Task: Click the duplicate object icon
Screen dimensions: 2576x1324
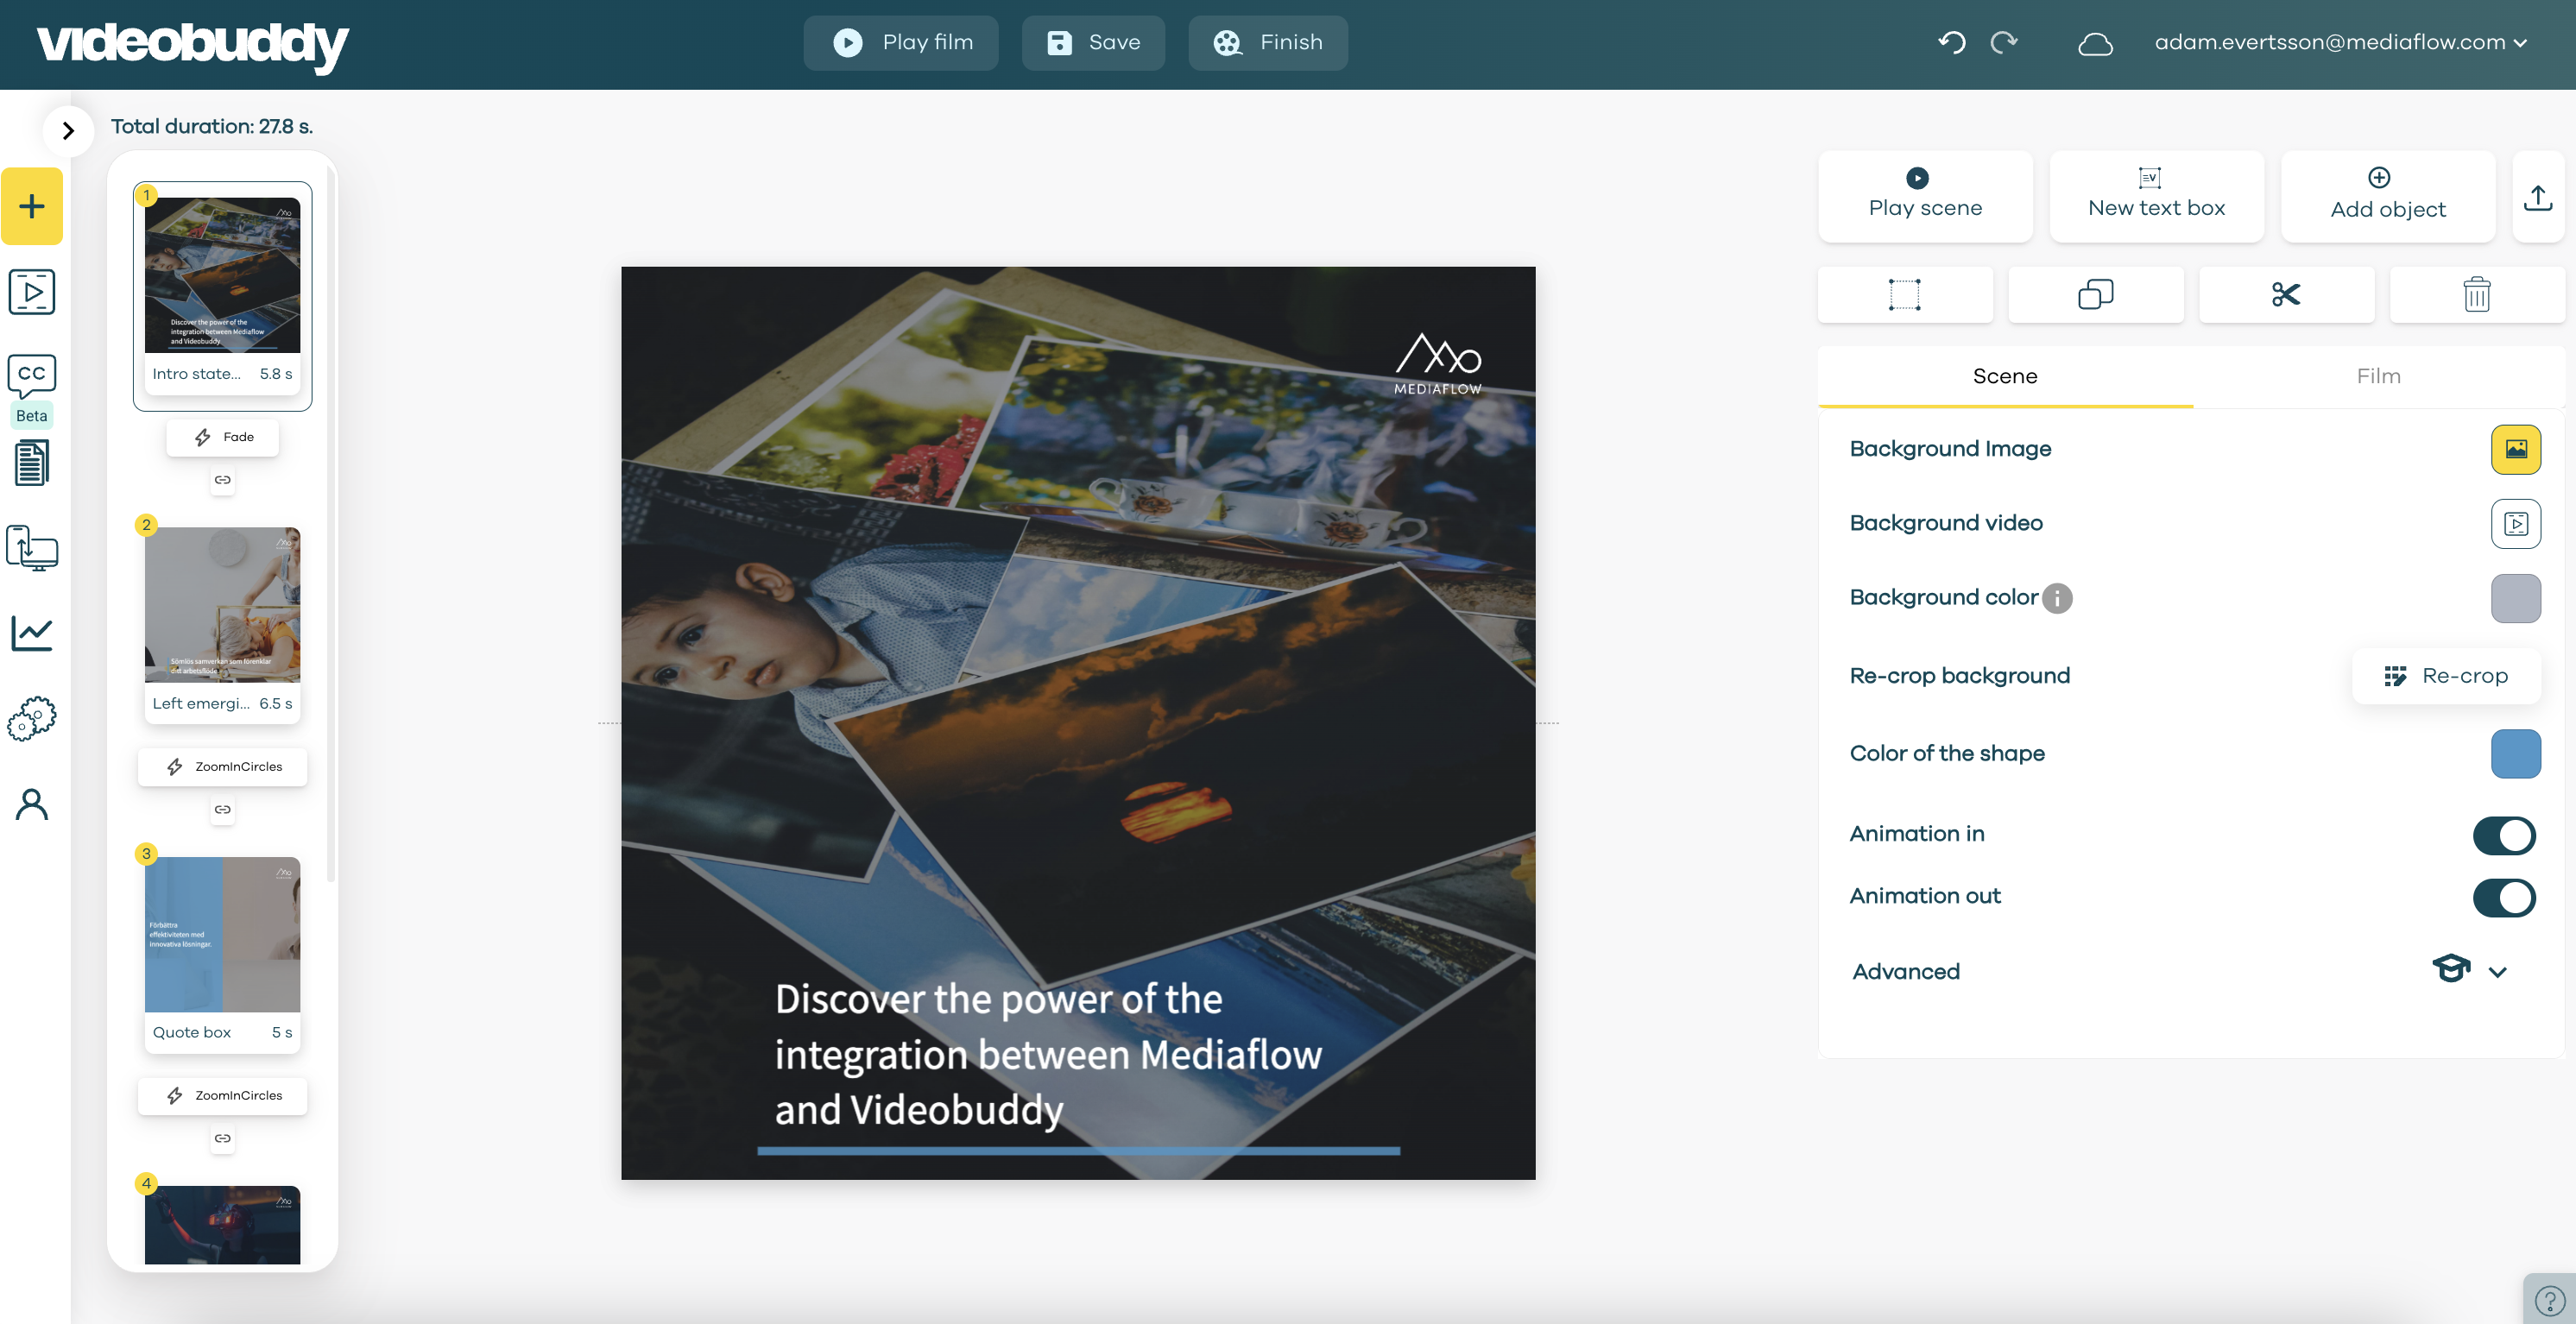Action: (x=2095, y=294)
